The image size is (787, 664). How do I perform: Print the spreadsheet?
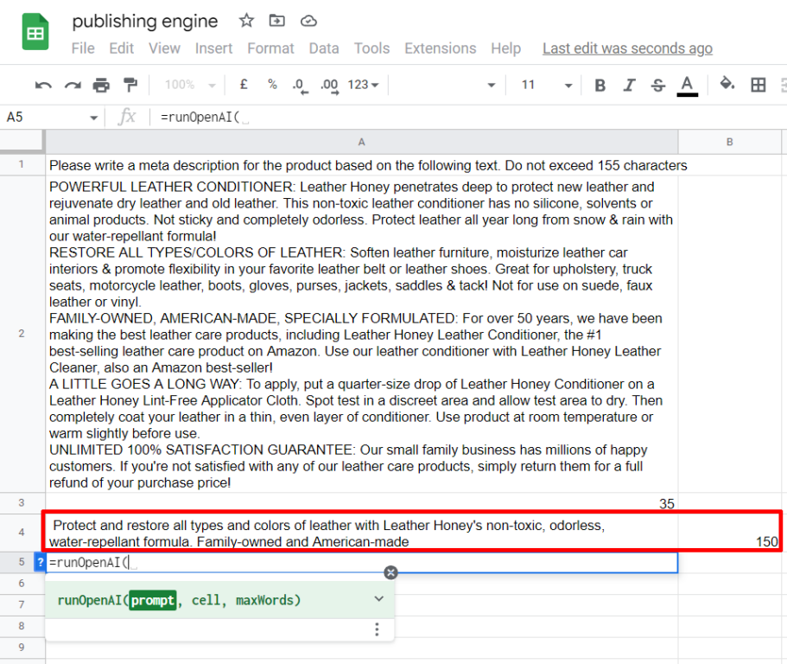(x=101, y=85)
